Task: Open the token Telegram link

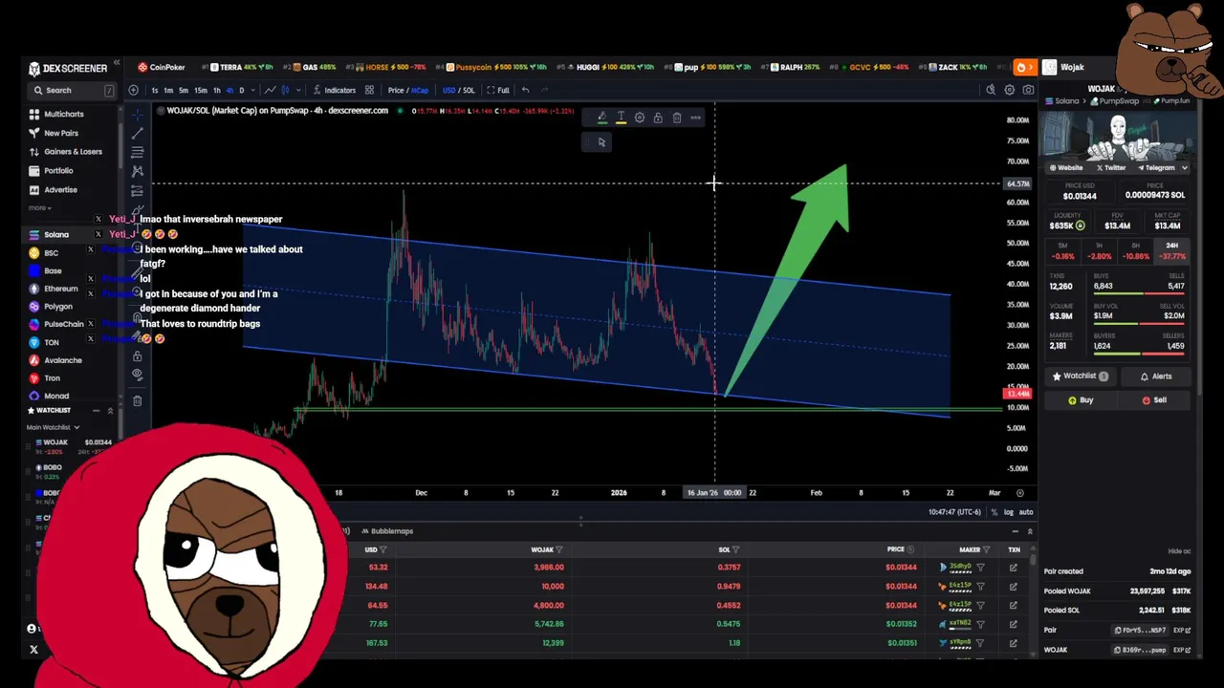Action: point(1154,167)
